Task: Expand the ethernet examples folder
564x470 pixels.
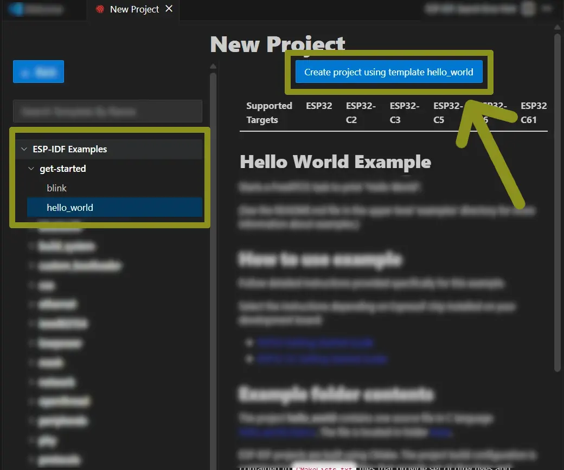Action: 57,305
